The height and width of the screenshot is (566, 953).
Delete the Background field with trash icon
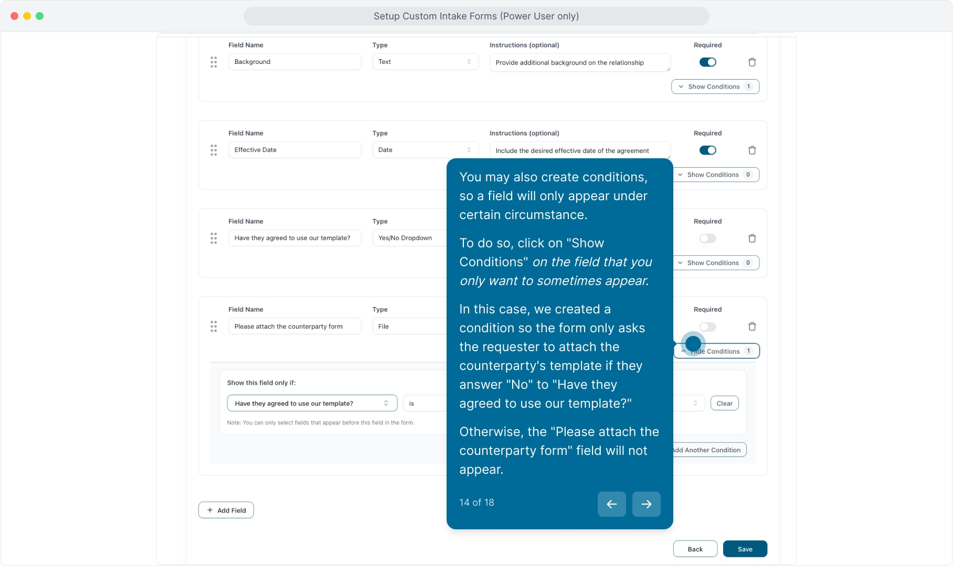(x=752, y=62)
